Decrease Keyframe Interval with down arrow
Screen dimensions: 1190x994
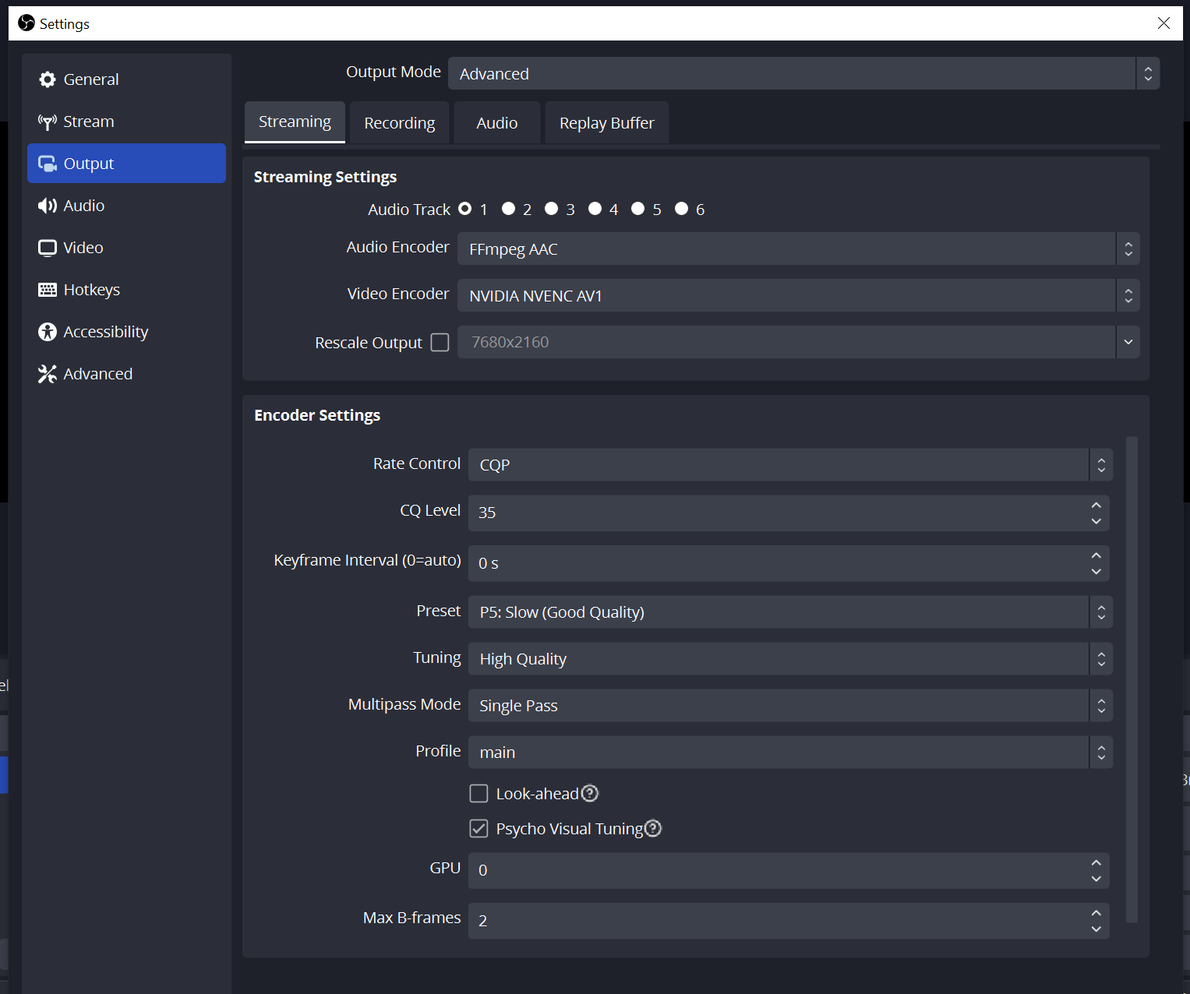tap(1096, 572)
